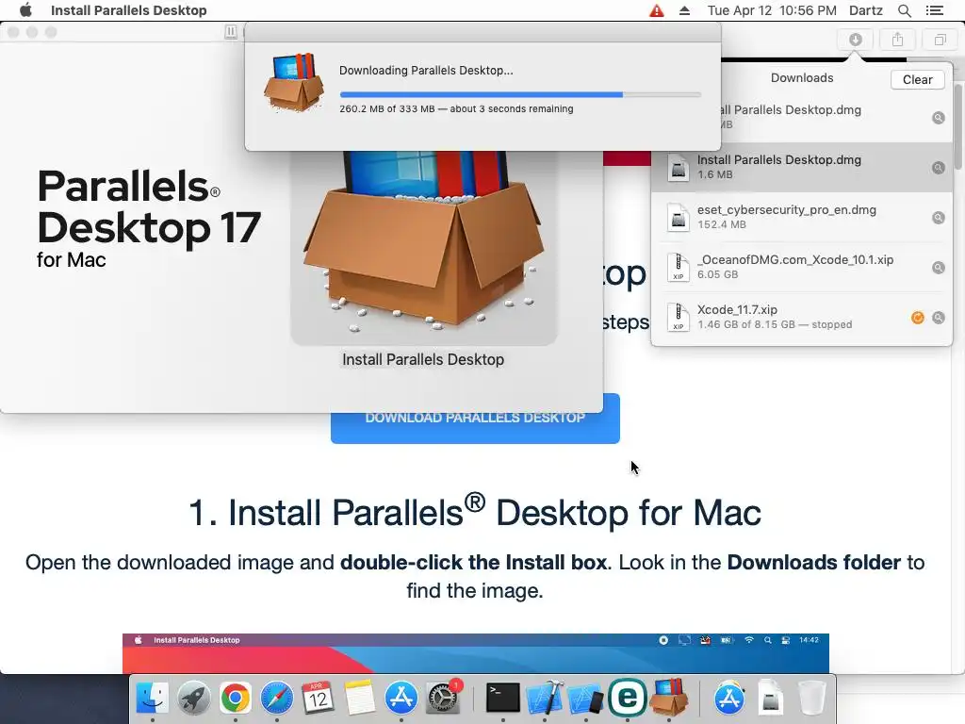Open Google Chrome from the Dock
Screen dimensions: 965x724
235,699
